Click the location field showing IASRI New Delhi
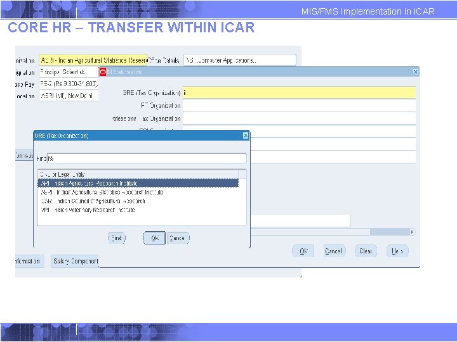Screen dimensions: 457x342 coord(69,96)
